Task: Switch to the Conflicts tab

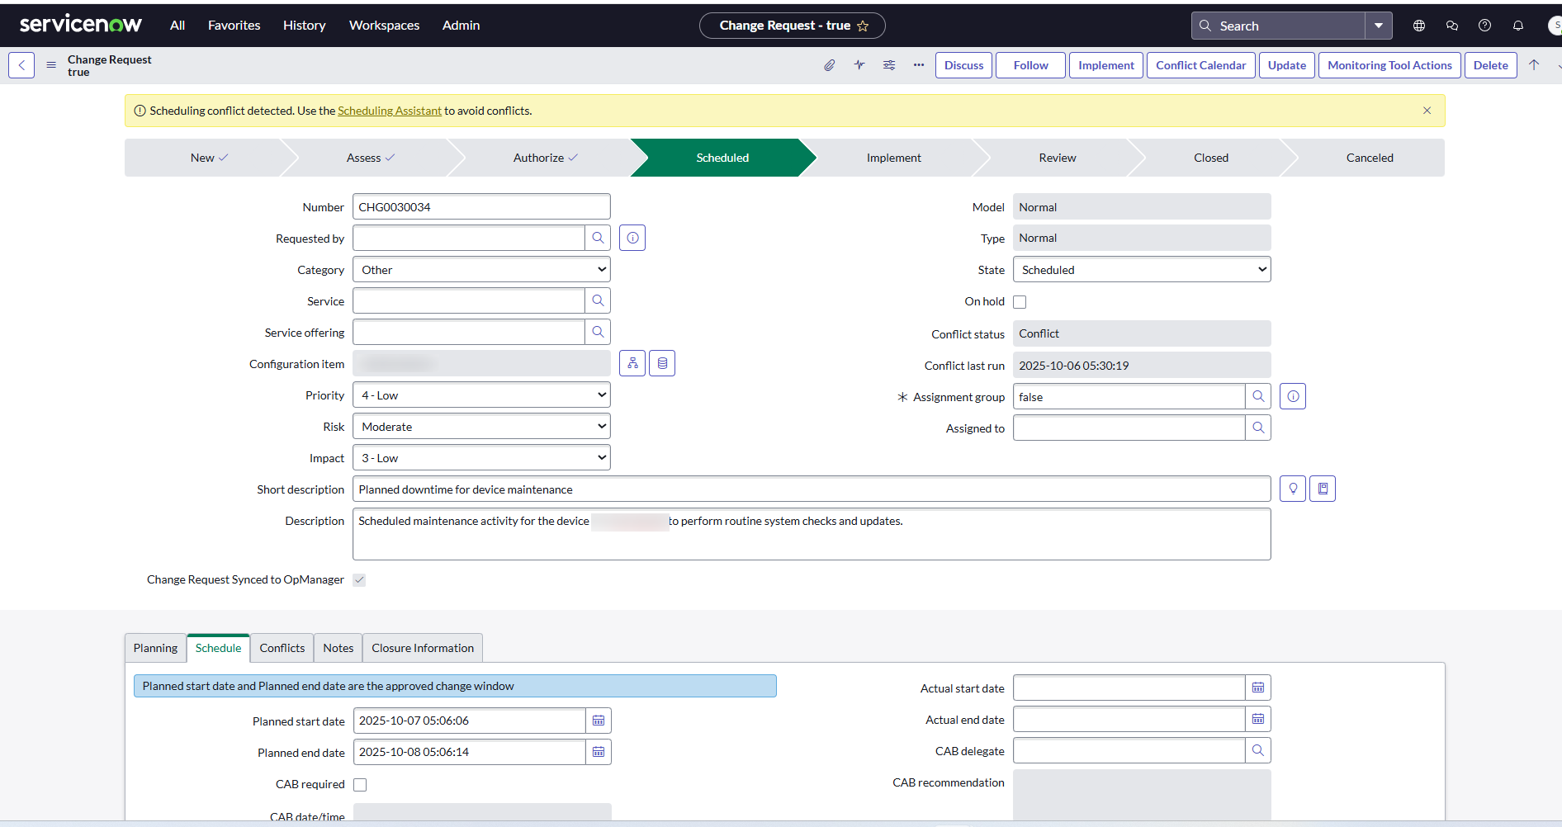Action: (x=282, y=648)
